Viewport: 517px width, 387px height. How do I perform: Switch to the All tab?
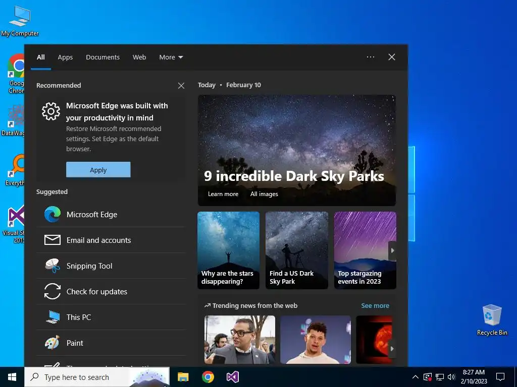click(x=40, y=57)
